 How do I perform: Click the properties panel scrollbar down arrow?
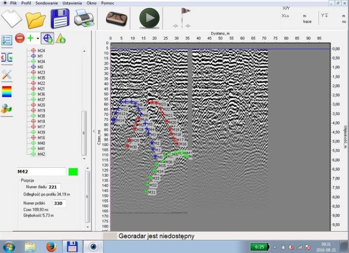click(87, 227)
